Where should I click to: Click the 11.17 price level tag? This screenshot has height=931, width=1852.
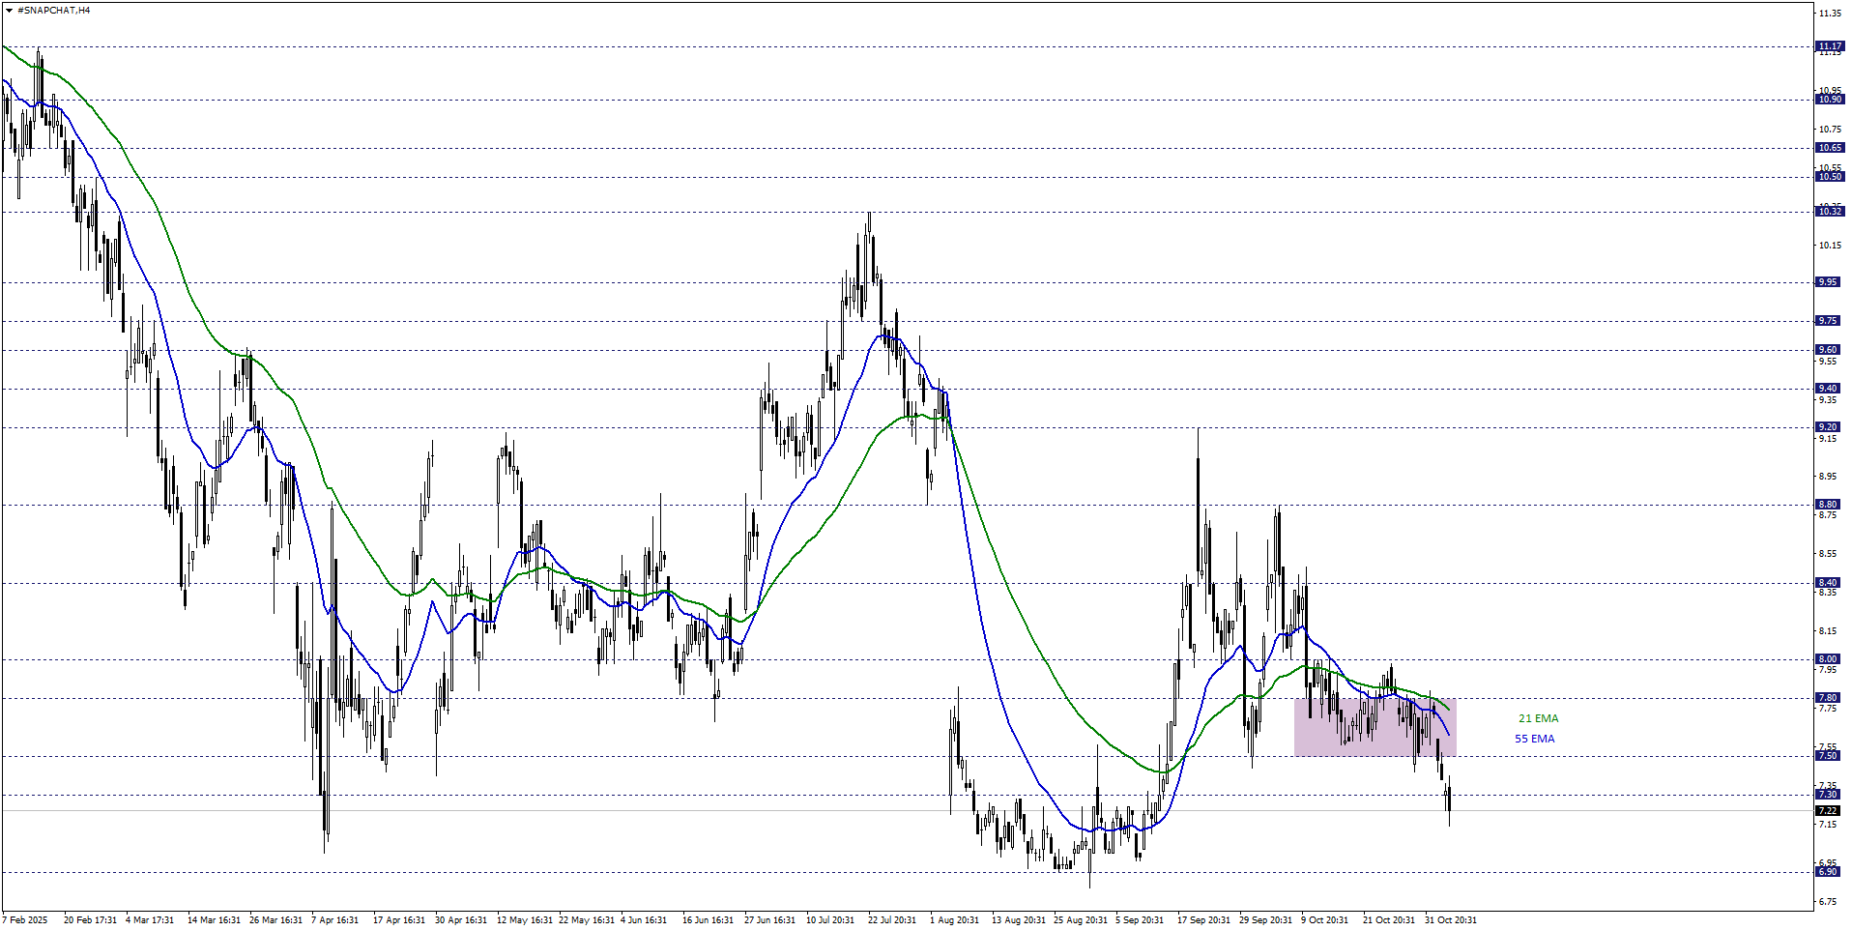1829,46
